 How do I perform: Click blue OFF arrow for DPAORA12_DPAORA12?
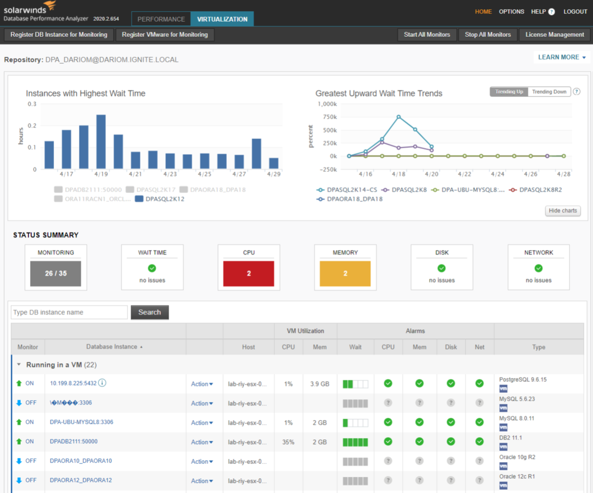[x=19, y=481]
